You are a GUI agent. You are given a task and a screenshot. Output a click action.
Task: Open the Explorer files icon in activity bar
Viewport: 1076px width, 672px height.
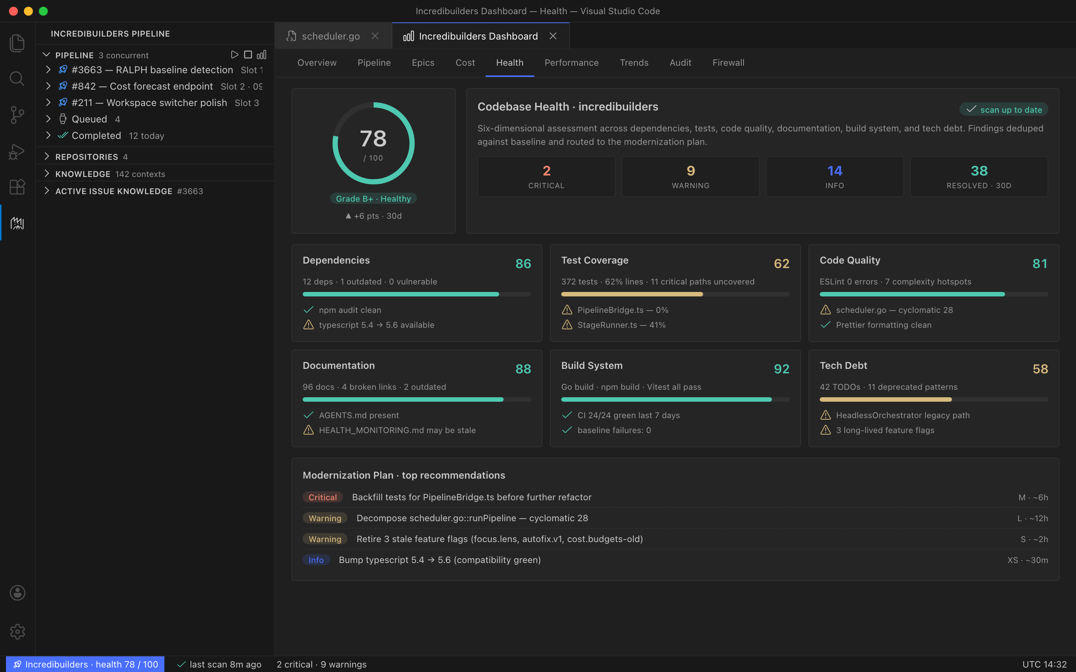coord(17,43)
